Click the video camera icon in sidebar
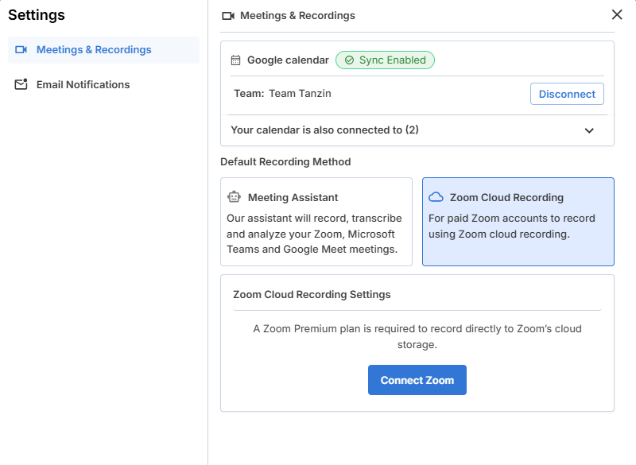The image size is (636, 465). point(21,50)
